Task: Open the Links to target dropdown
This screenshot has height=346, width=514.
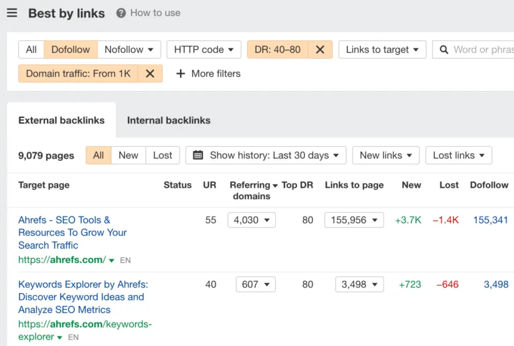Action: [x=382, y=50]
